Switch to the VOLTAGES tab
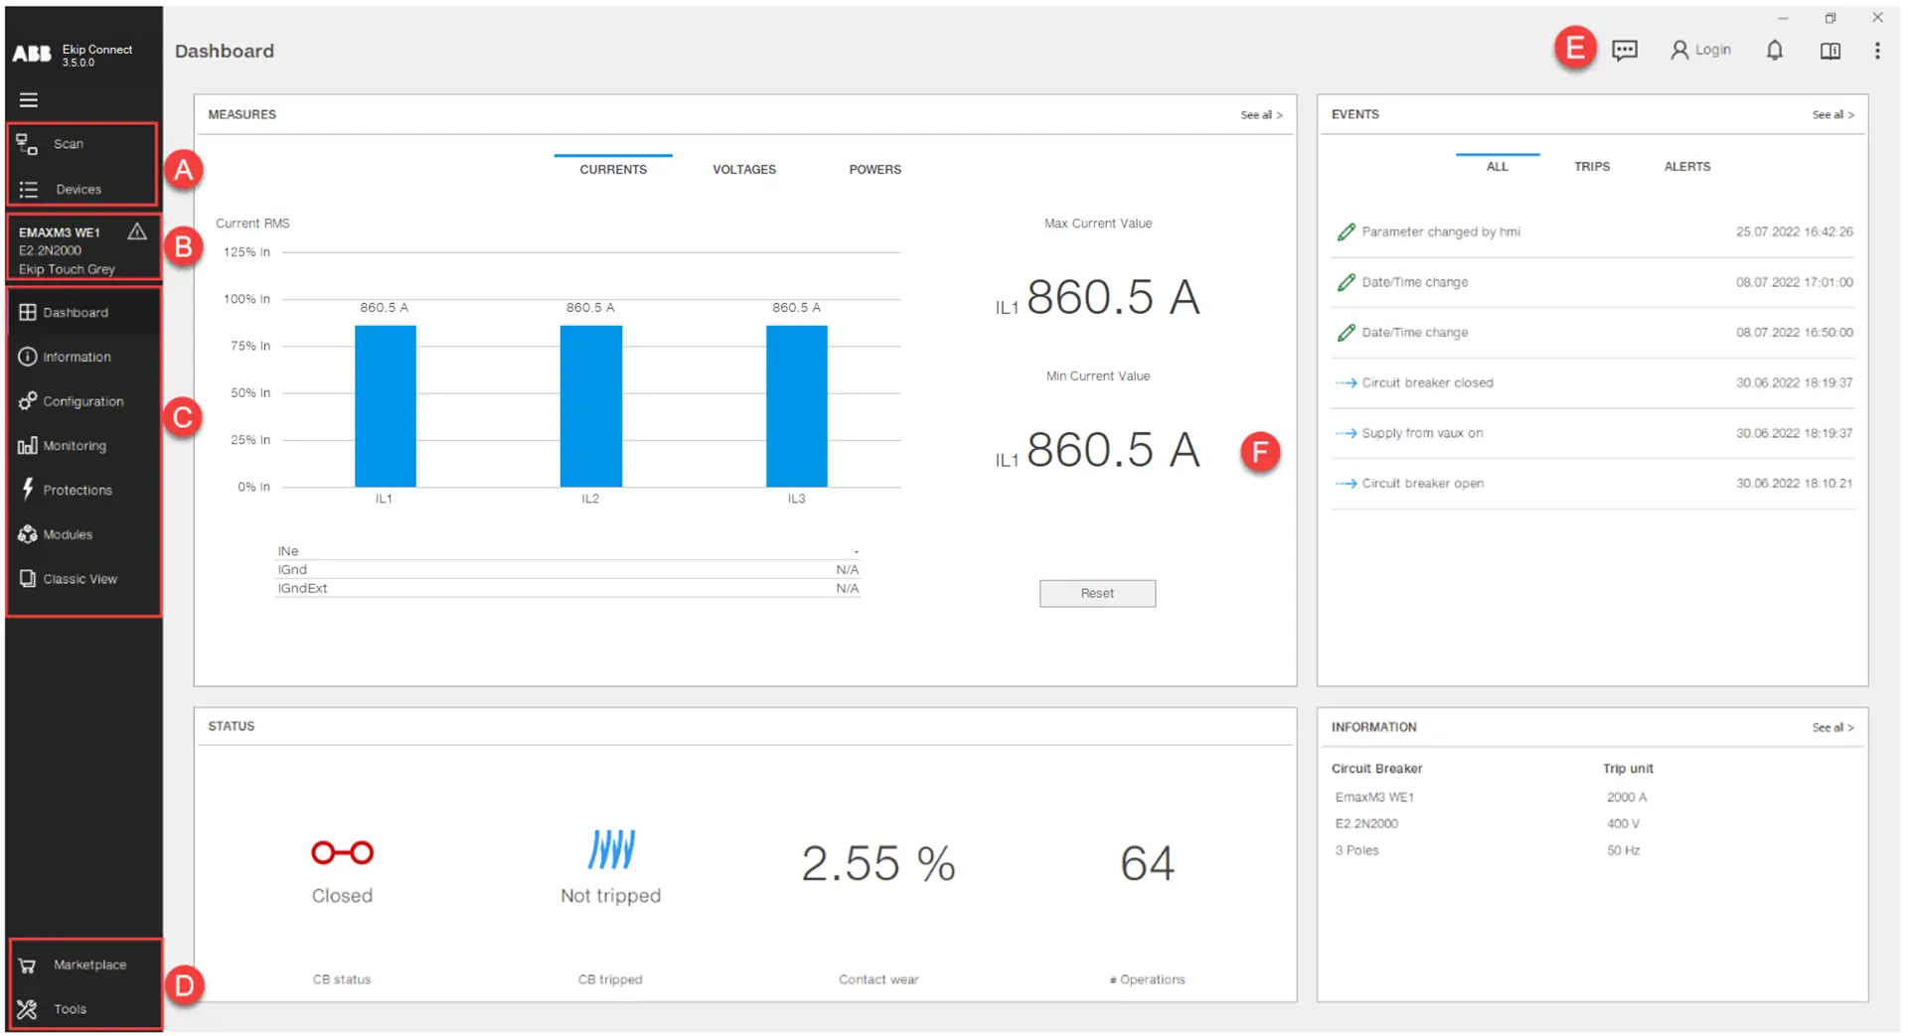Image resolution: width=1908 pixels, height=1036 pixels. pos(743,169)
